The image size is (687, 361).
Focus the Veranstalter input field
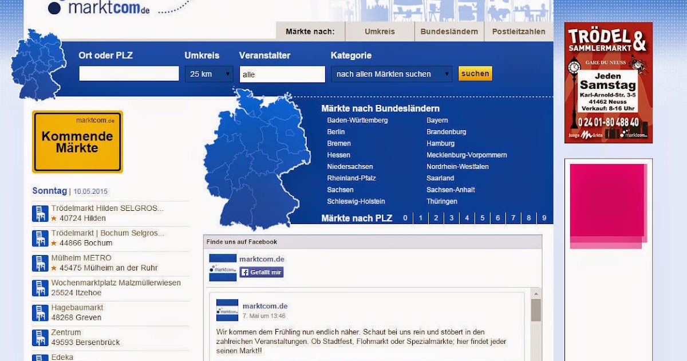(x=282, y=74)
